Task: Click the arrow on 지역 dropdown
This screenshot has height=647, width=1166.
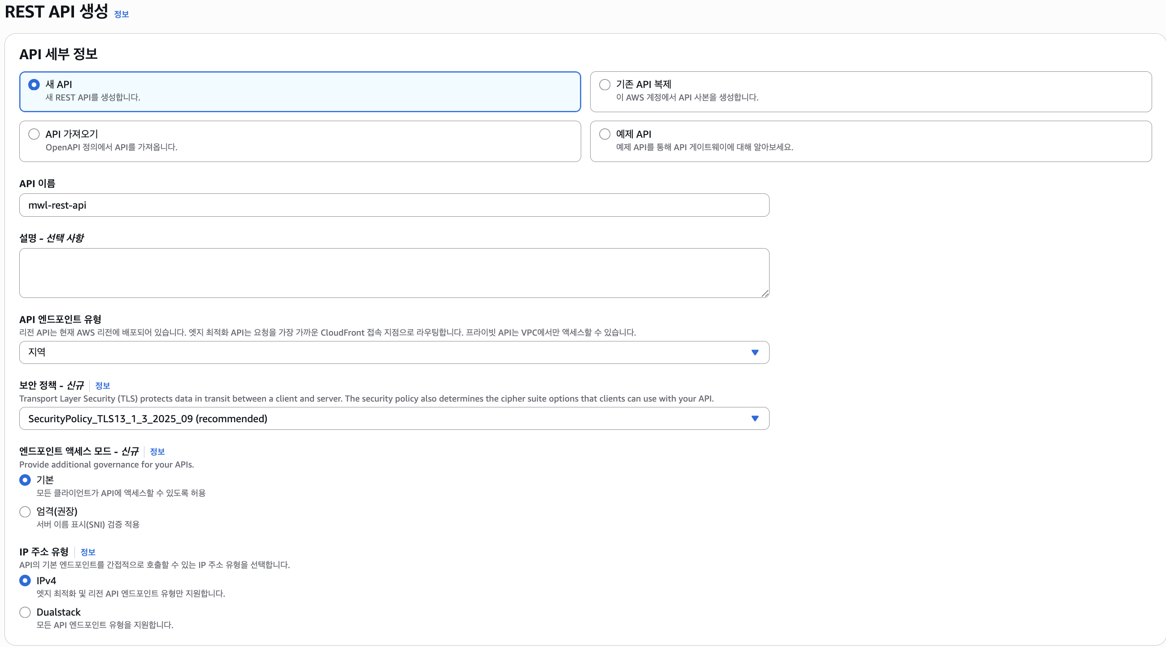Action: click(x=755, y=352)
